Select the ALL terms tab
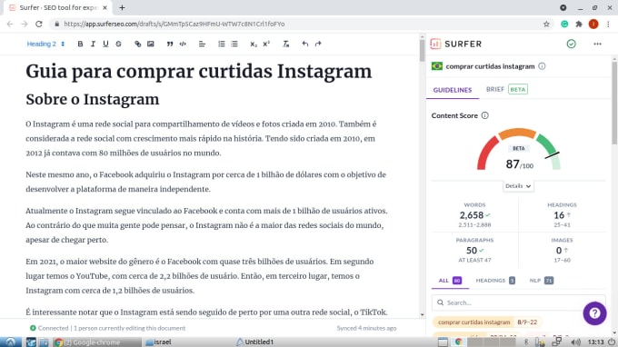Image resolution: width=618 pixels, height=347 pixels. pos(450,281)
